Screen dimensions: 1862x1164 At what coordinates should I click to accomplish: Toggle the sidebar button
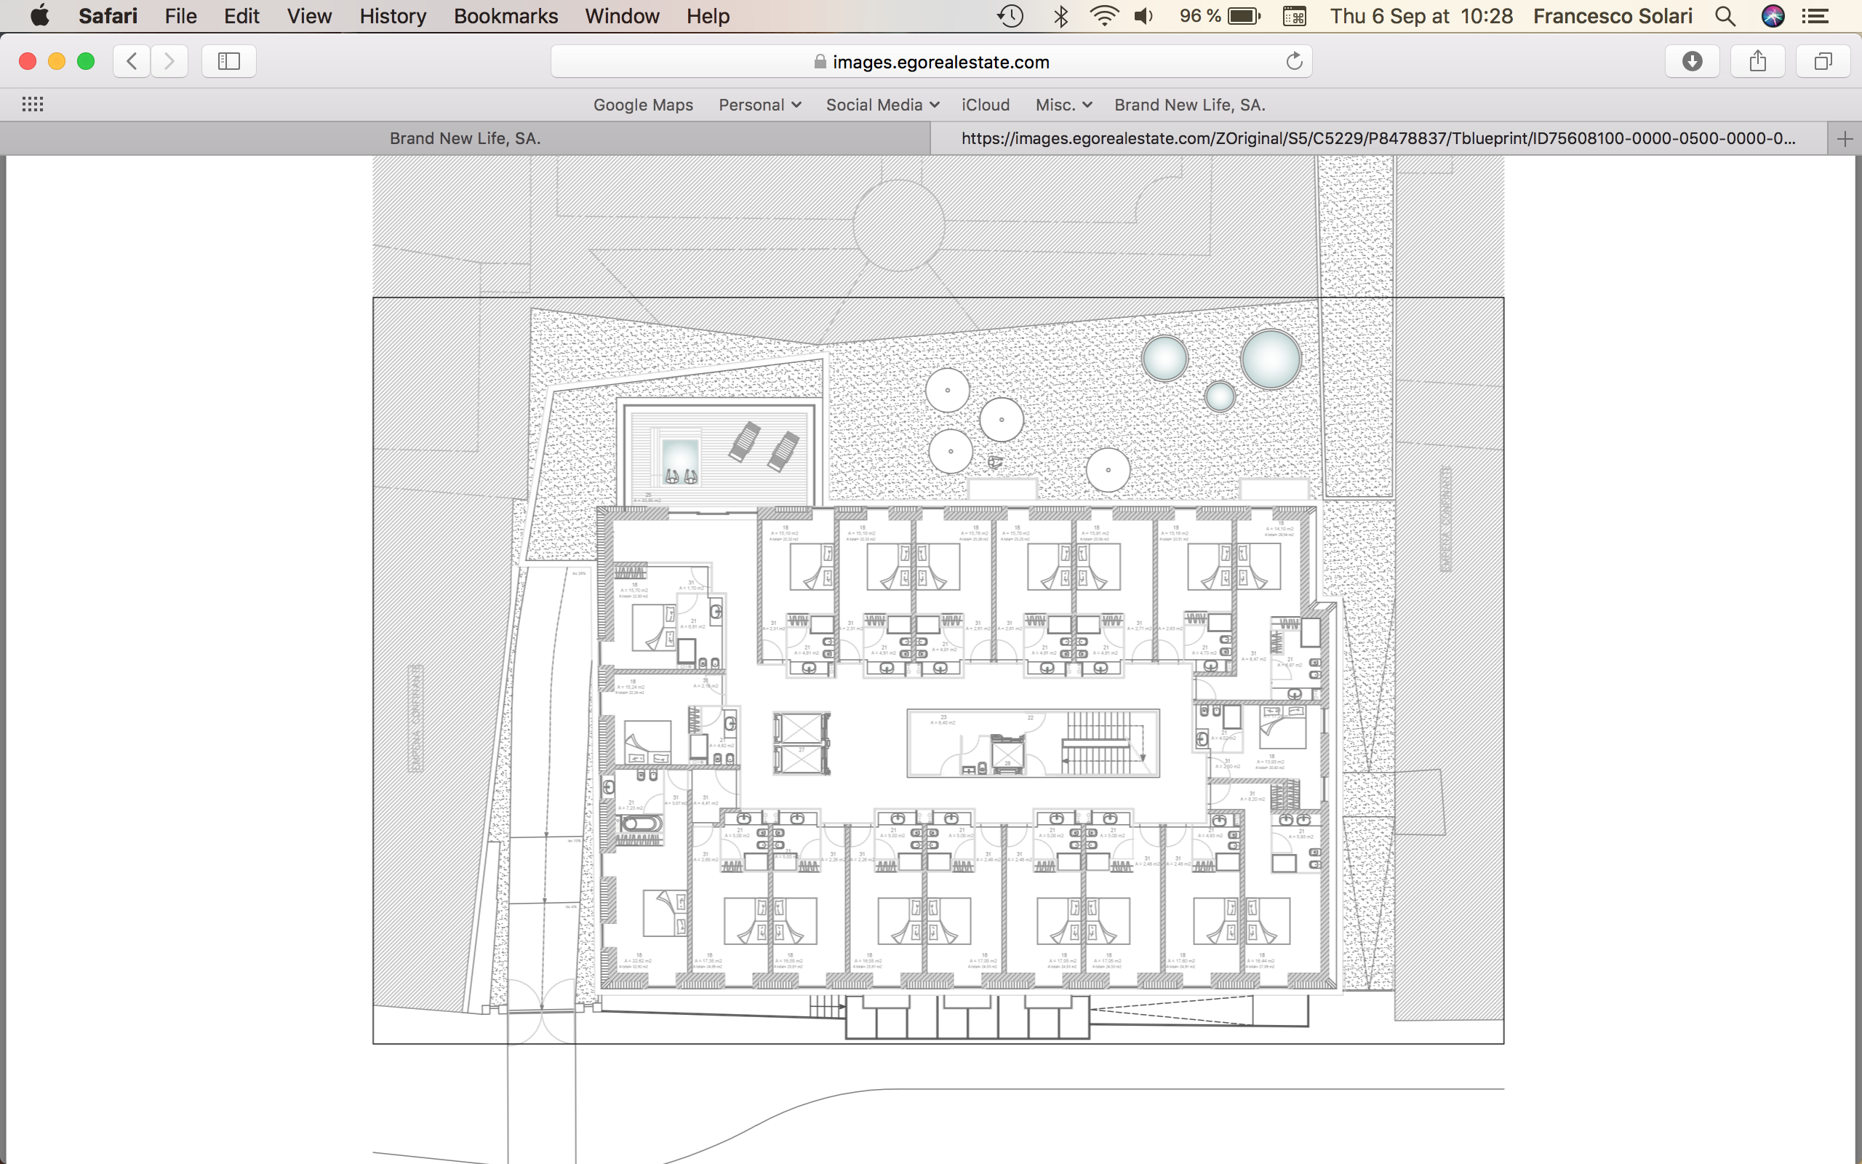pos(228,62)
